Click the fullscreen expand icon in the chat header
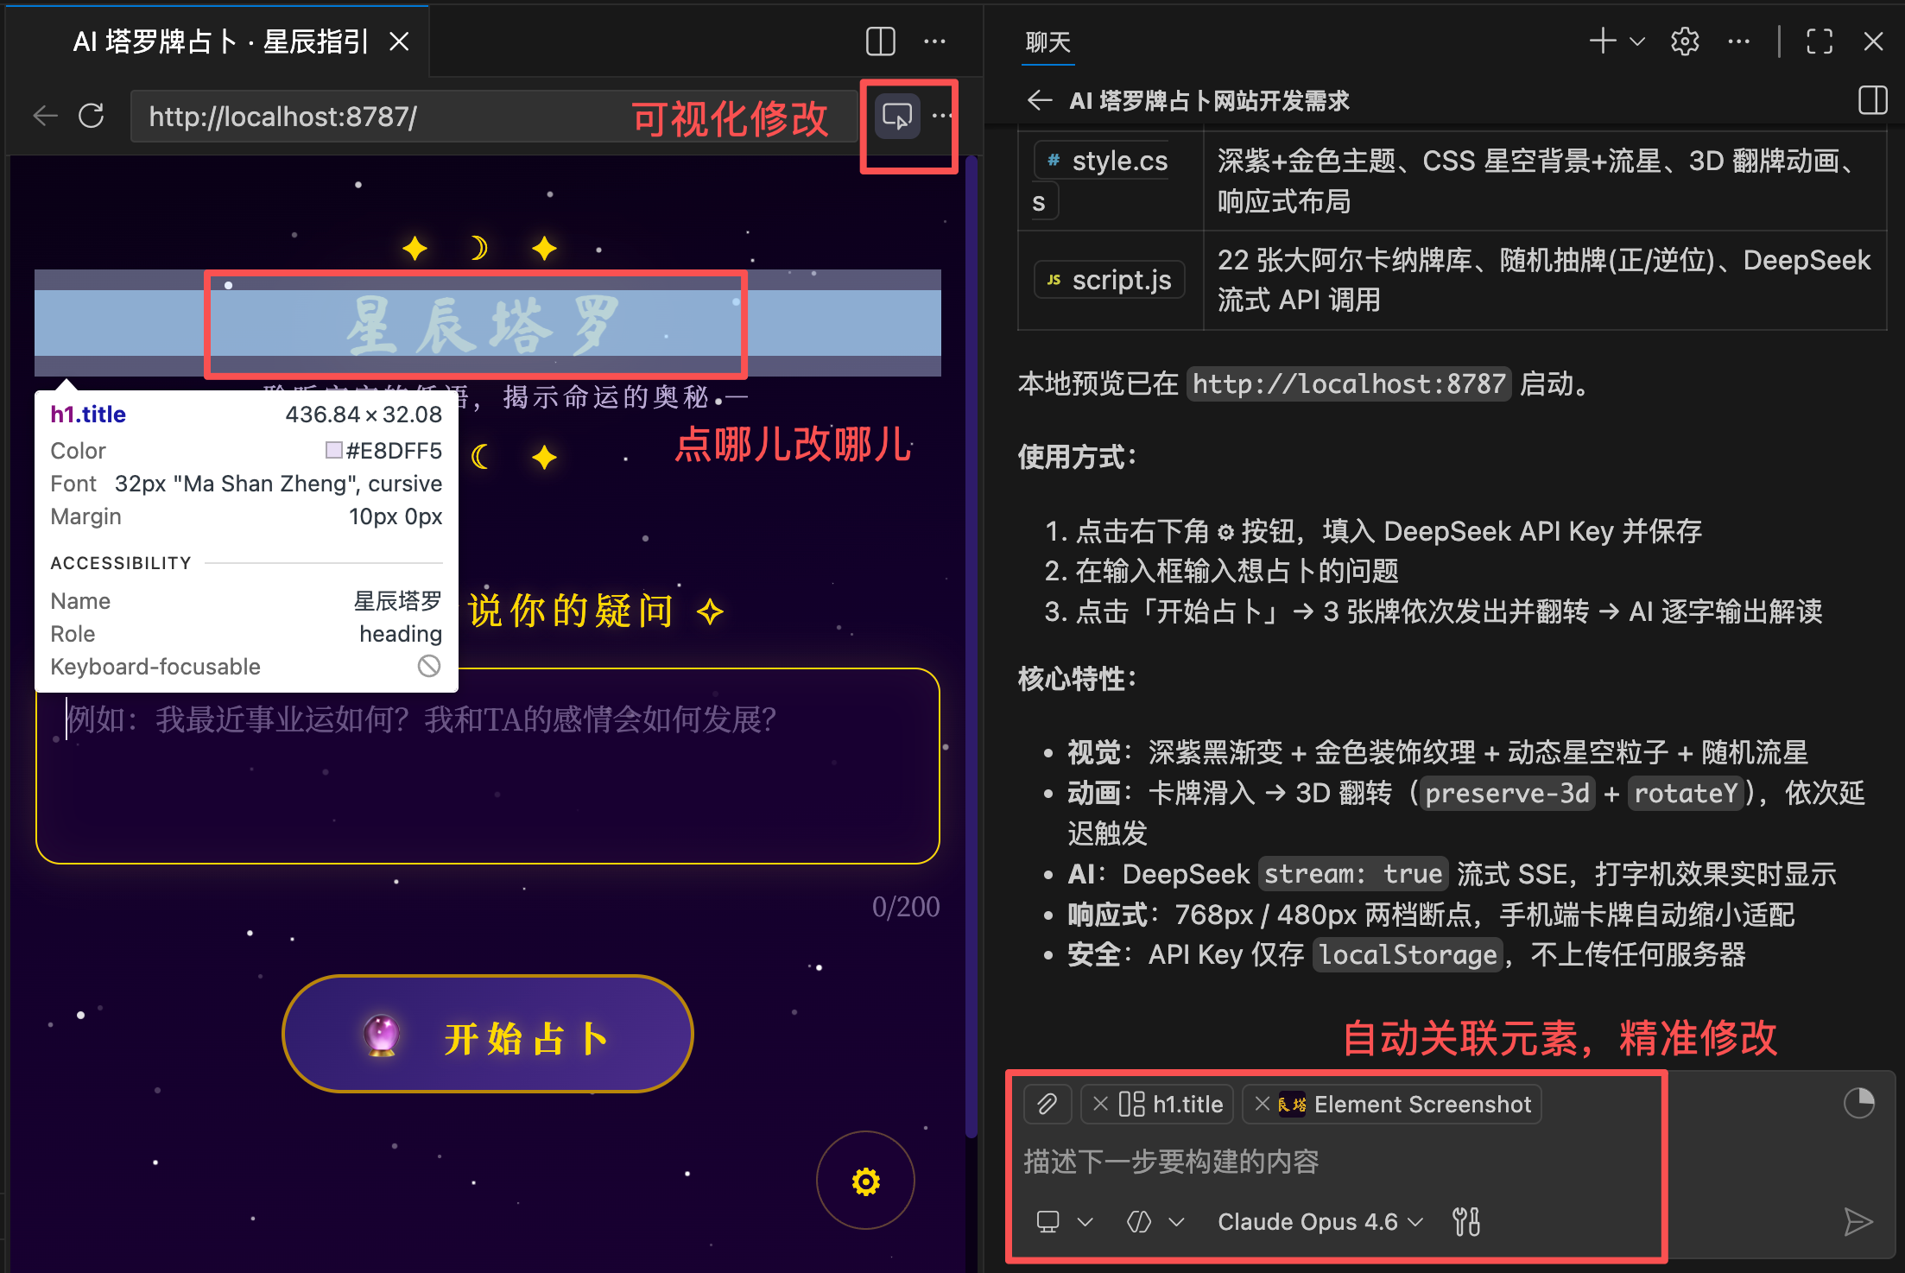The height and width of the screenshot is (1273, 1905). [x=1820, y=41]
